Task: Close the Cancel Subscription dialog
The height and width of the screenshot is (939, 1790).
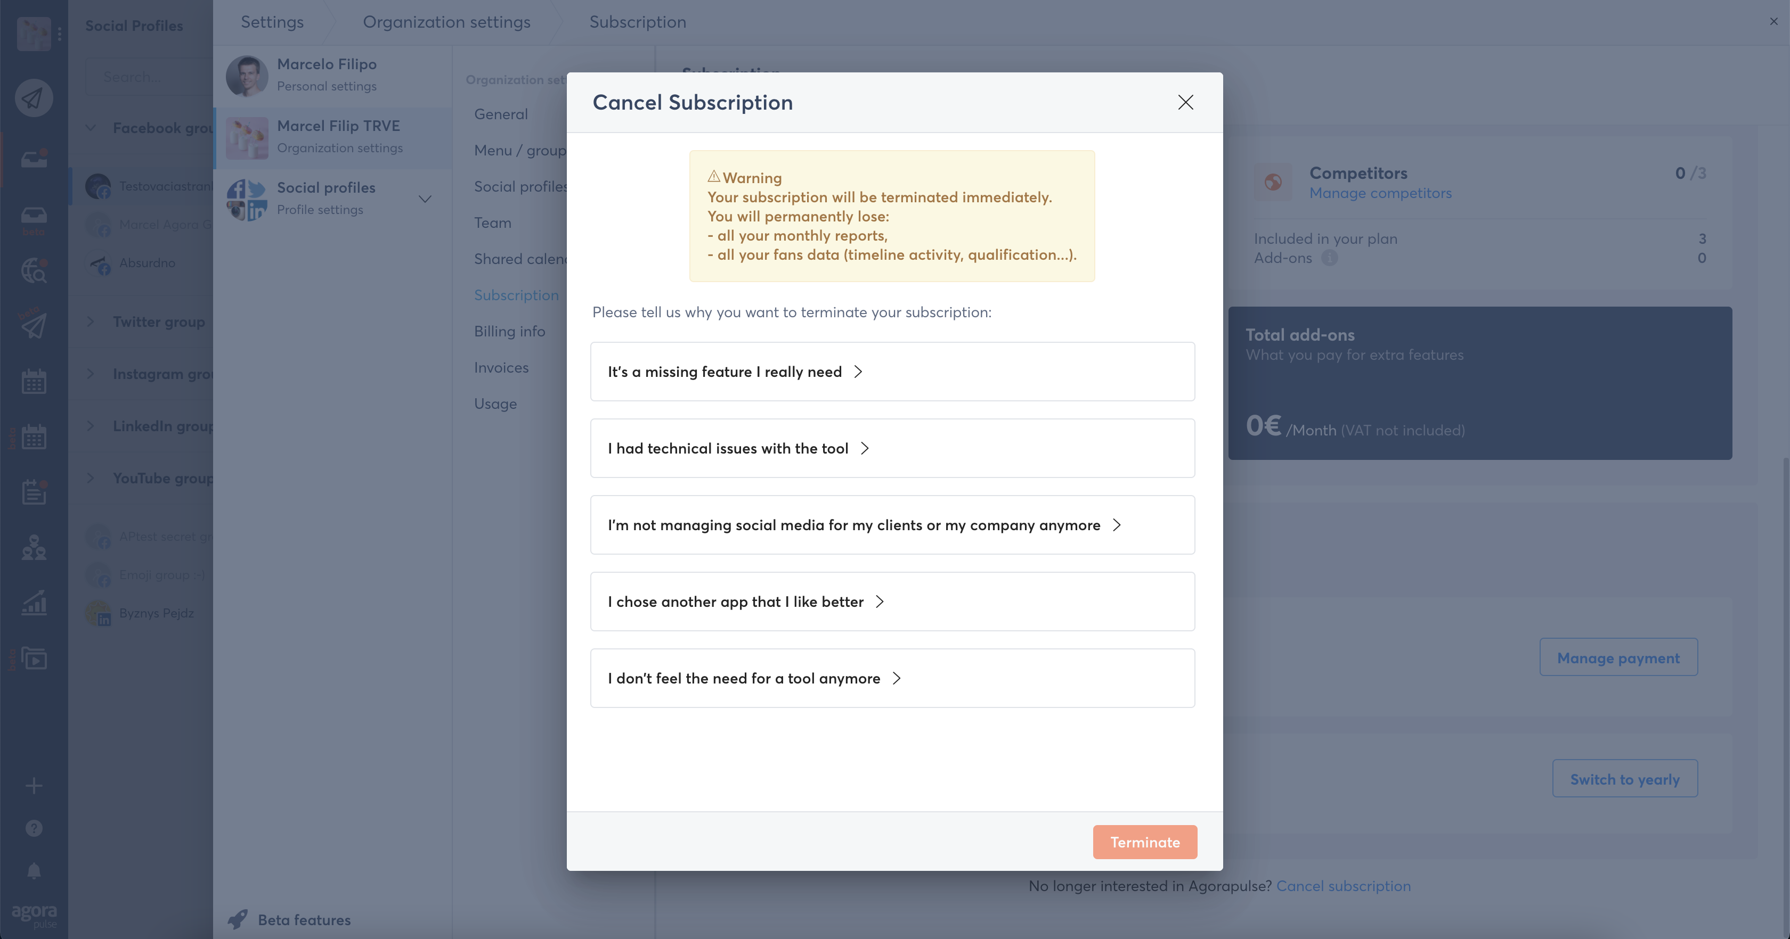Action: [x=1185, y=102]
